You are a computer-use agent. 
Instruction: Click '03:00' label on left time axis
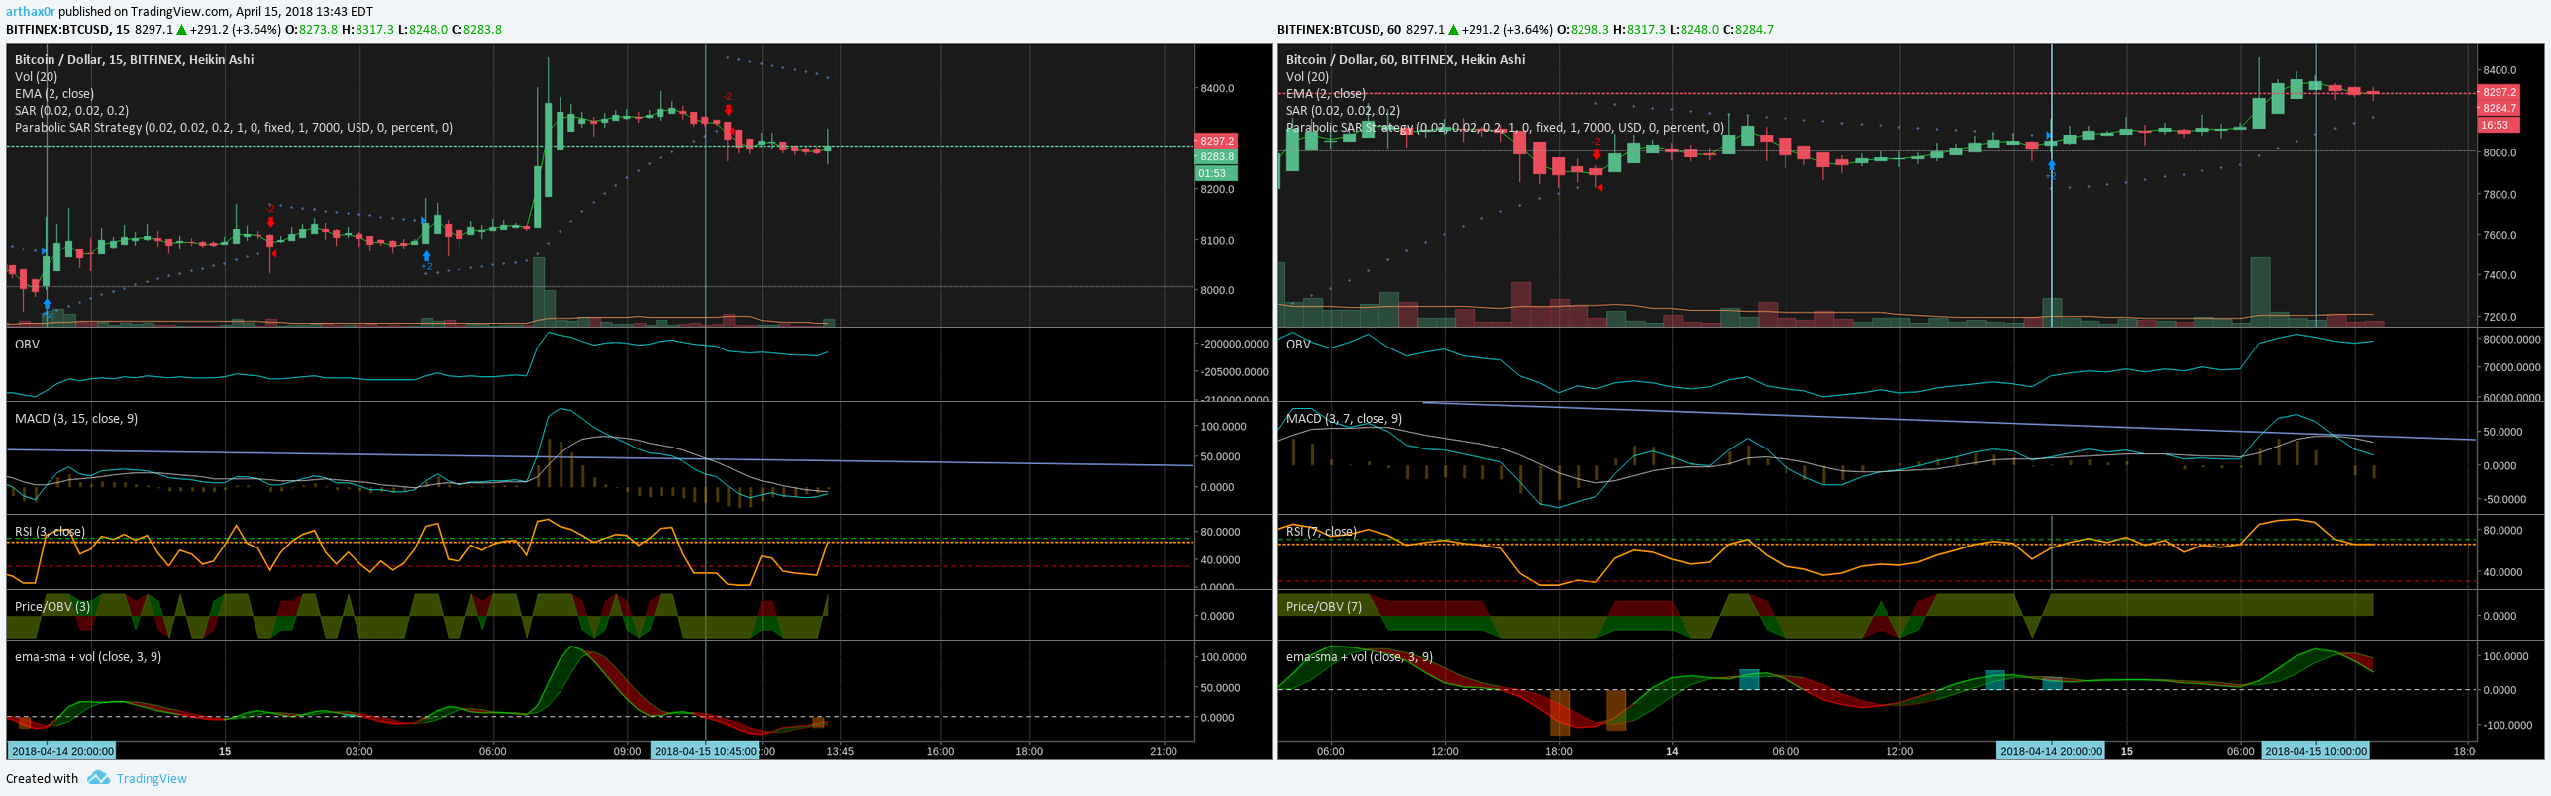pyautogui.click(x=358, y=751)
